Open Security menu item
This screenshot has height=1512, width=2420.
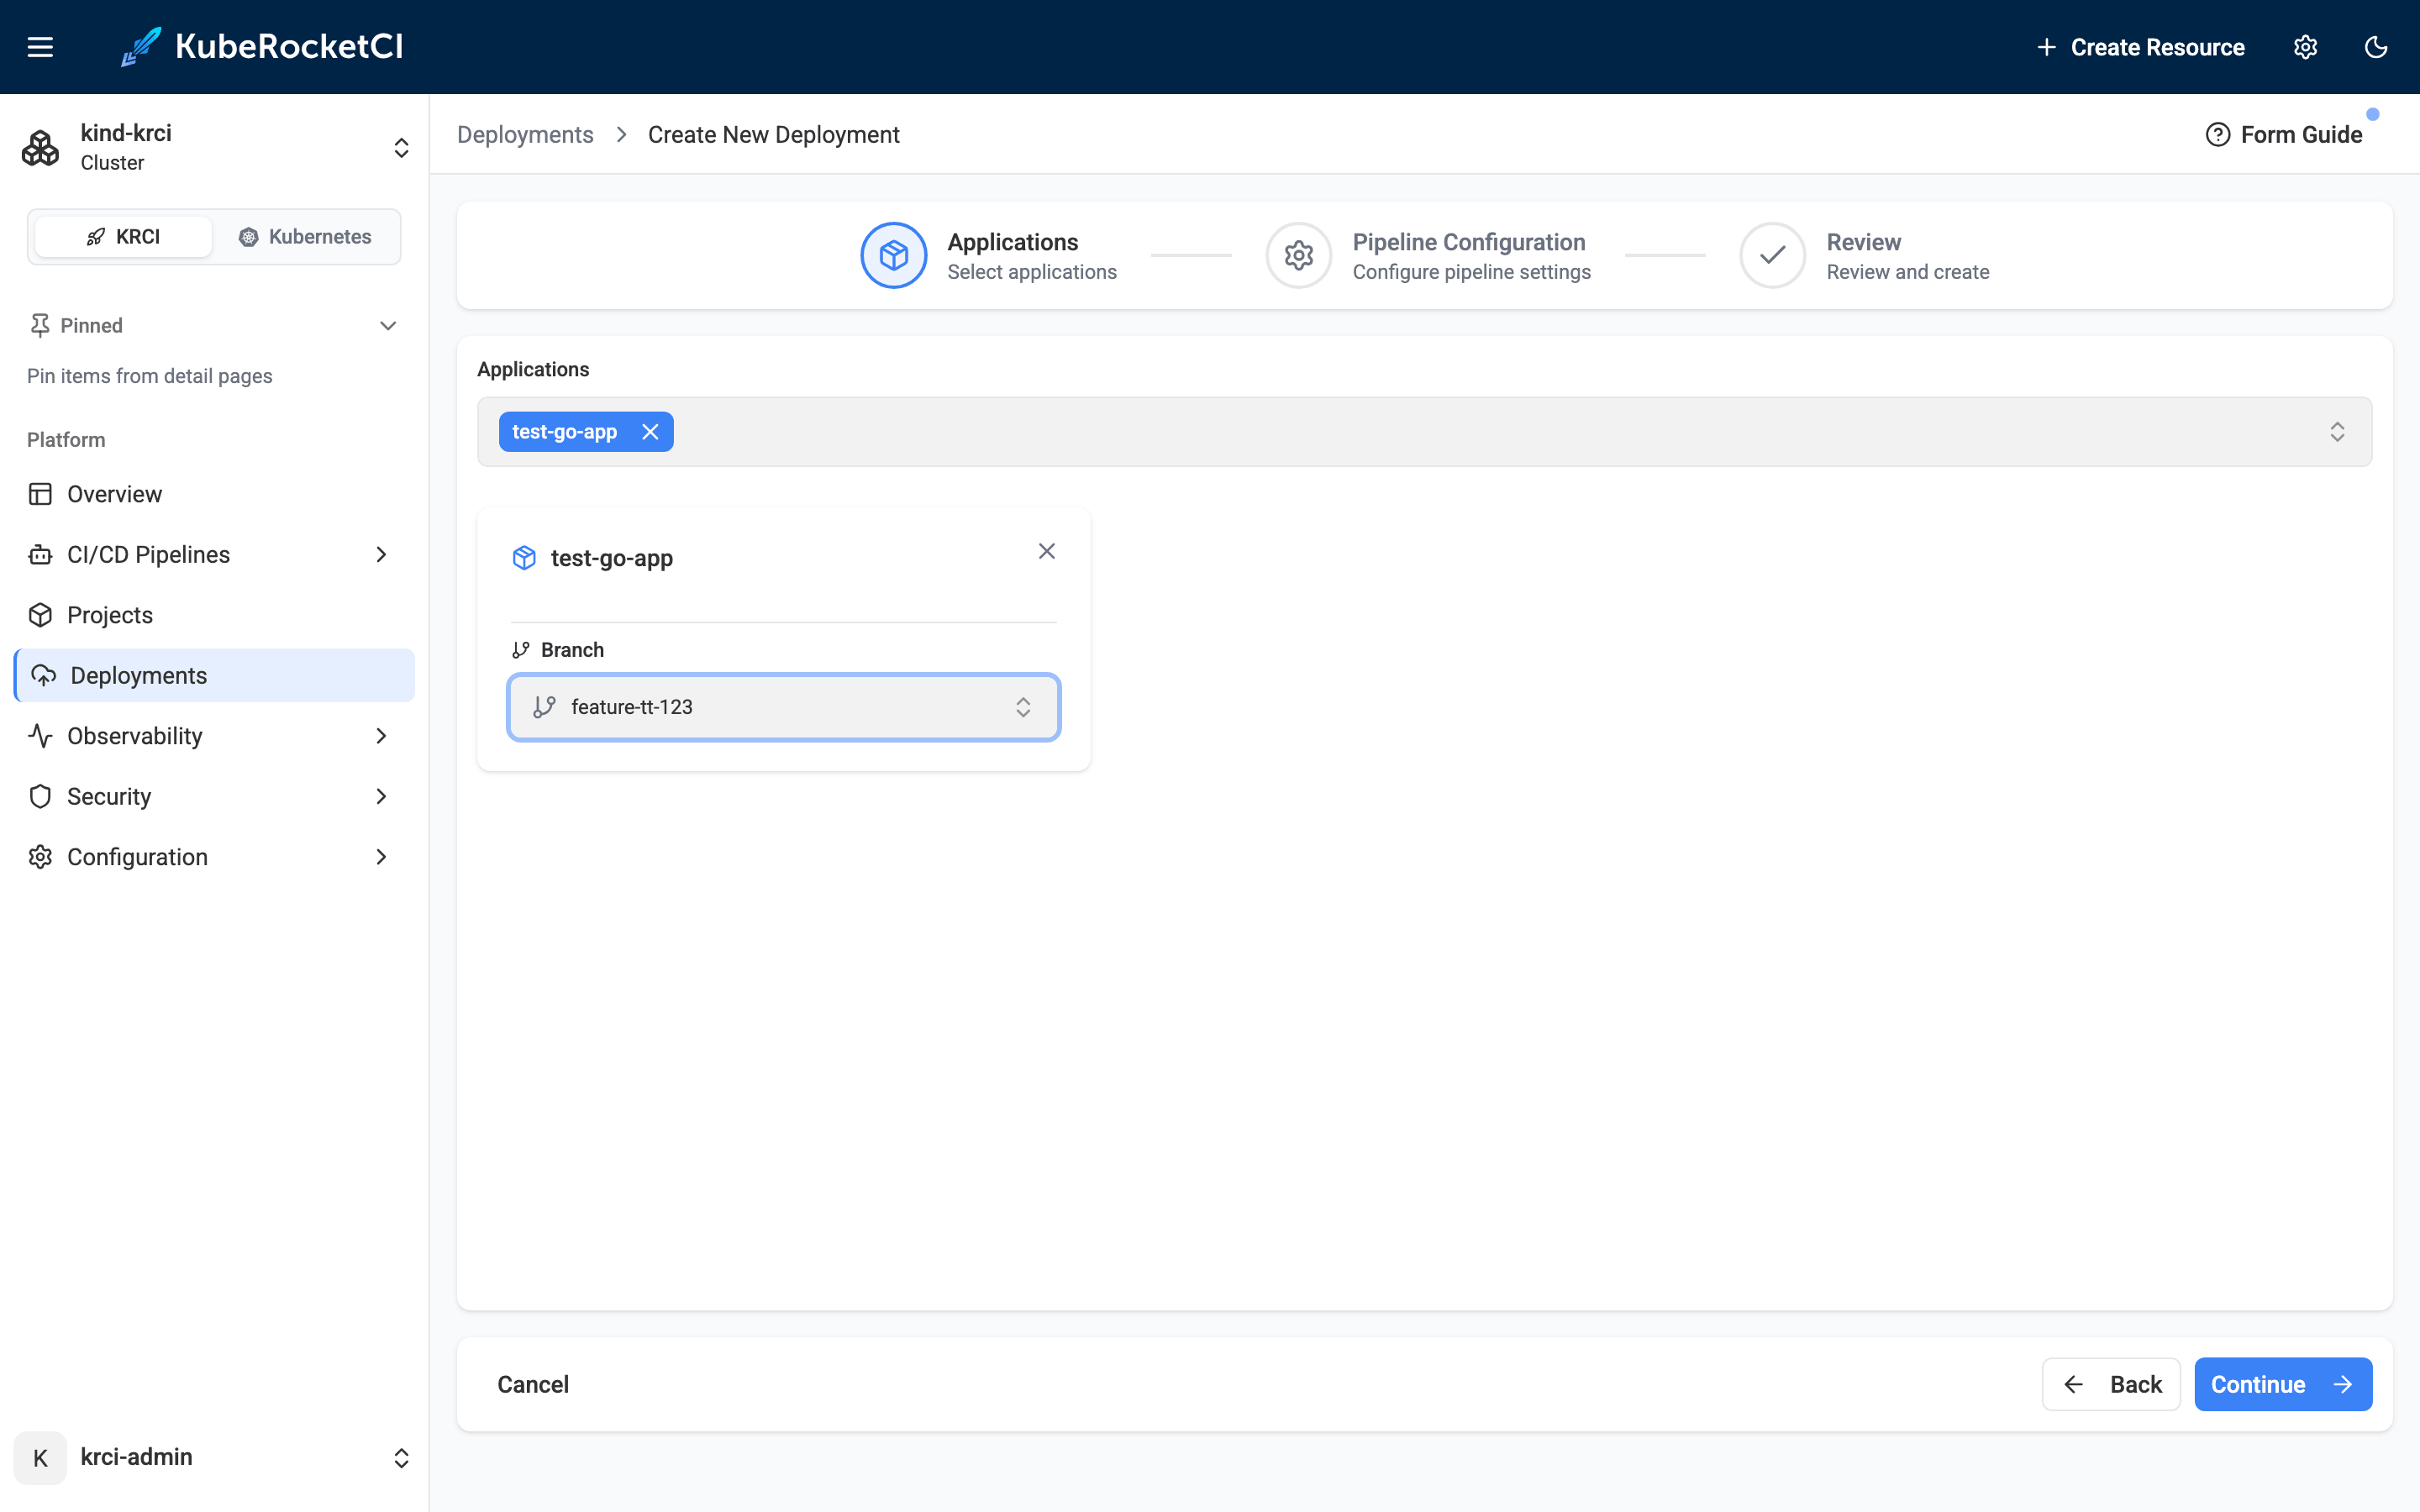(x=214, y=796)
